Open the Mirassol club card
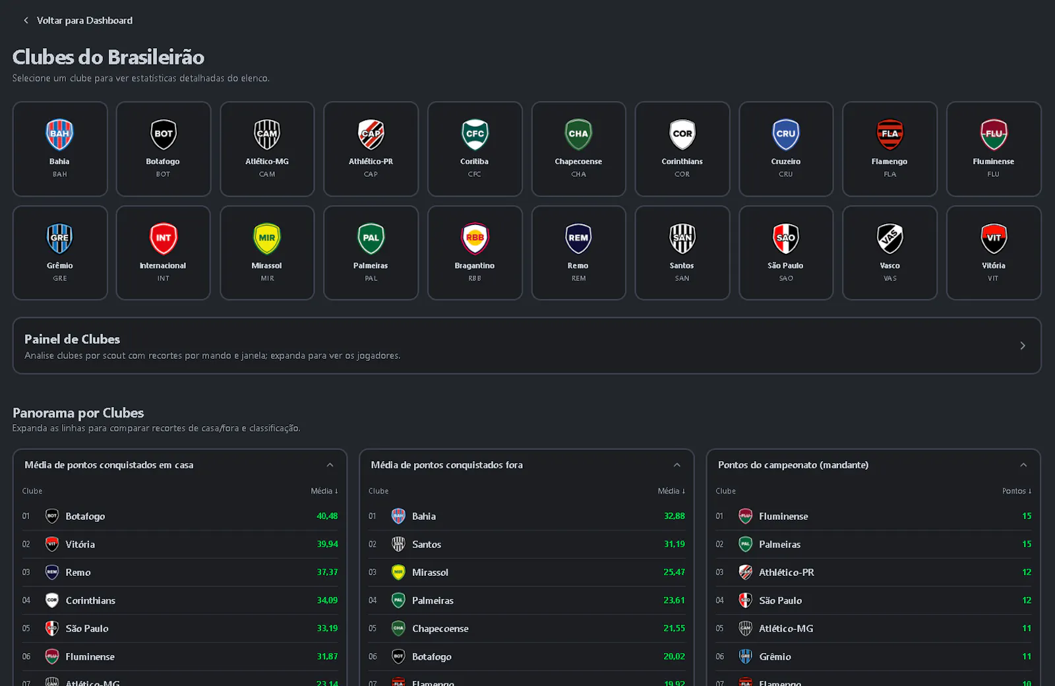 coord(267,253)
